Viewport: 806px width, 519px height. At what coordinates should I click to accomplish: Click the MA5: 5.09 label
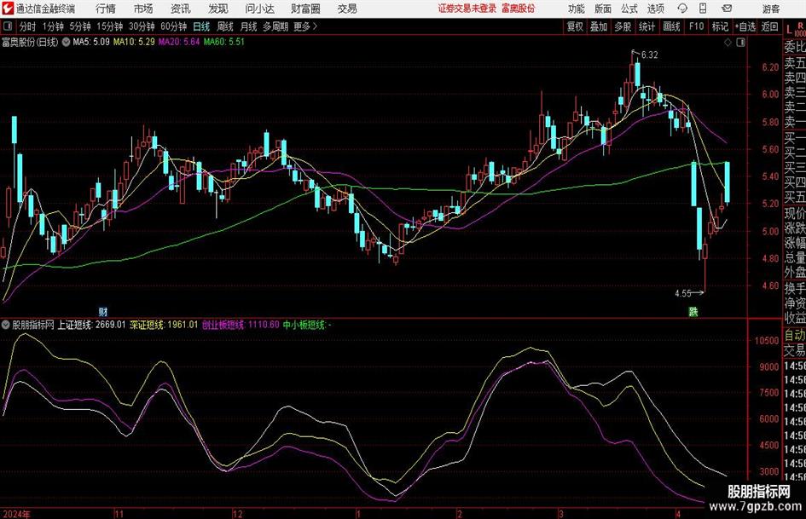[91, 42]
